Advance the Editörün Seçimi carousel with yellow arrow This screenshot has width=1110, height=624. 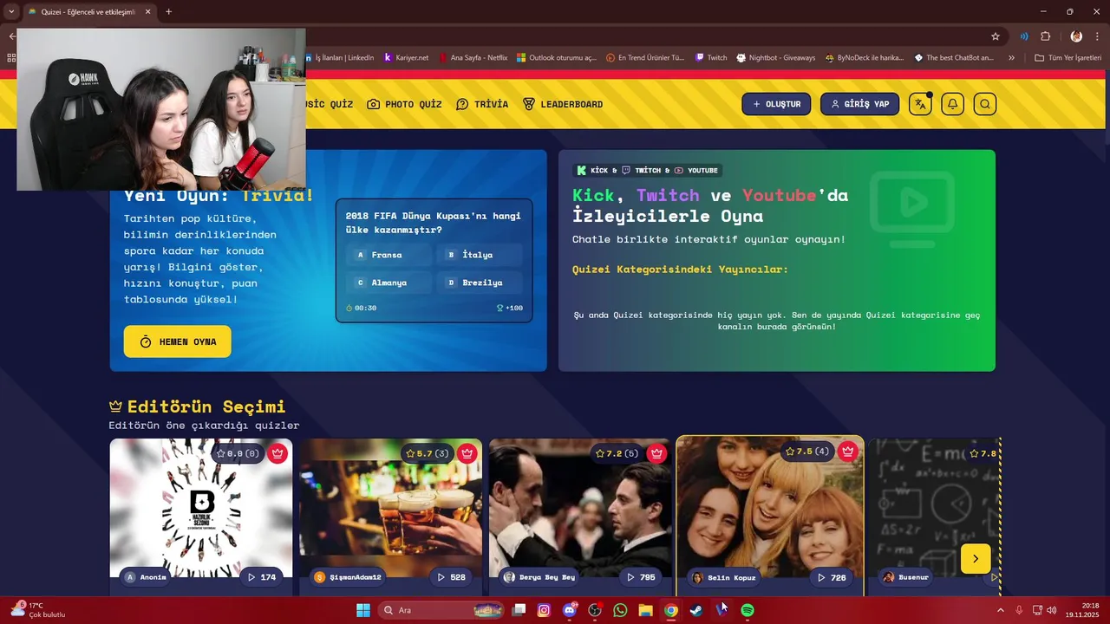(x=976, y=559)
